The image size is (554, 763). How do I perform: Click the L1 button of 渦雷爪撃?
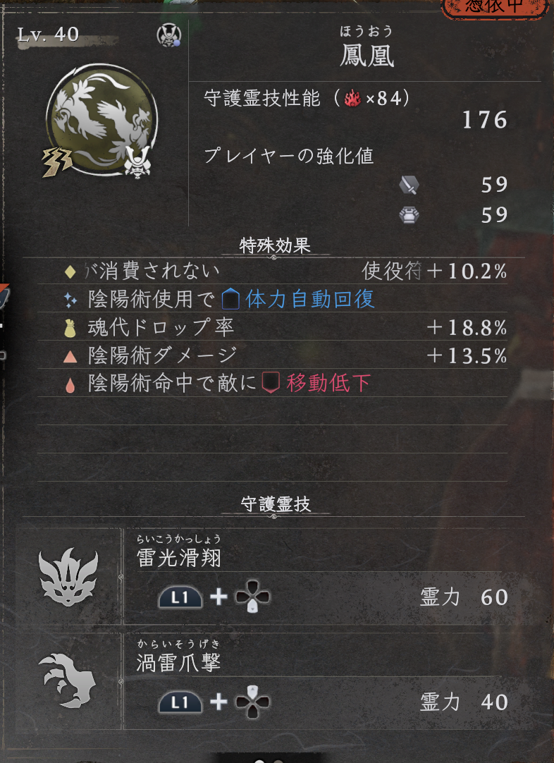(180, 702)
